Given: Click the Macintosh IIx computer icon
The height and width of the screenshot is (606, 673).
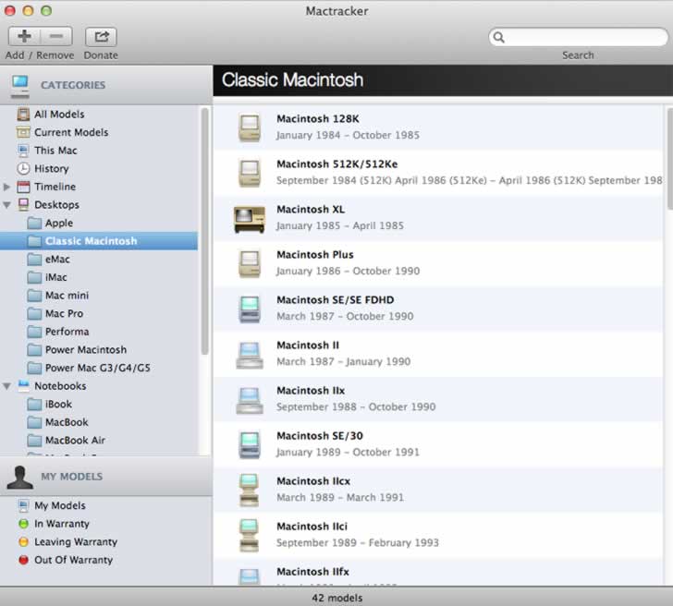Looking at the screenshot, I should coord(250,400).
